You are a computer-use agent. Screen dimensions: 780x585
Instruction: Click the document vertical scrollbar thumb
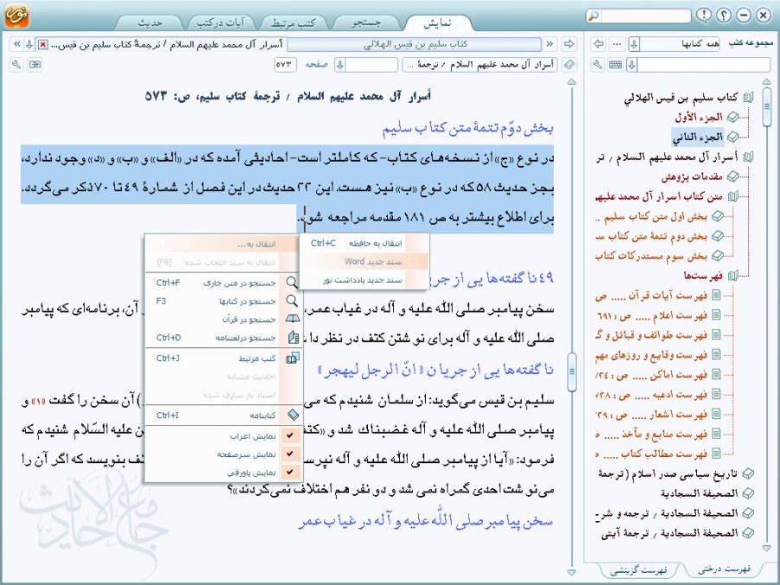(x=571, y=371)
